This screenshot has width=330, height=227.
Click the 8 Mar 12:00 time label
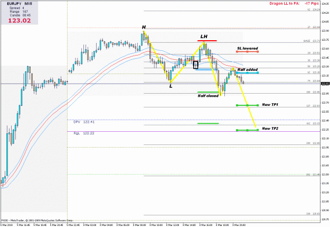coord(173,225)
